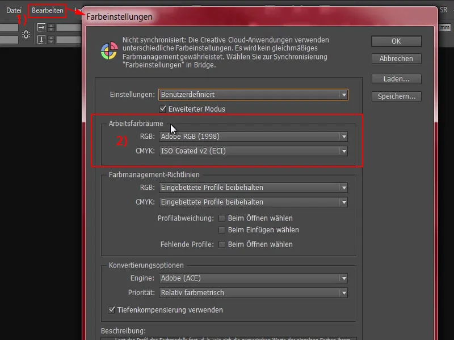Open Farbmanagement-Richtlinien CMYK policy dropdown
454x340 pixels.
(253, 202)
